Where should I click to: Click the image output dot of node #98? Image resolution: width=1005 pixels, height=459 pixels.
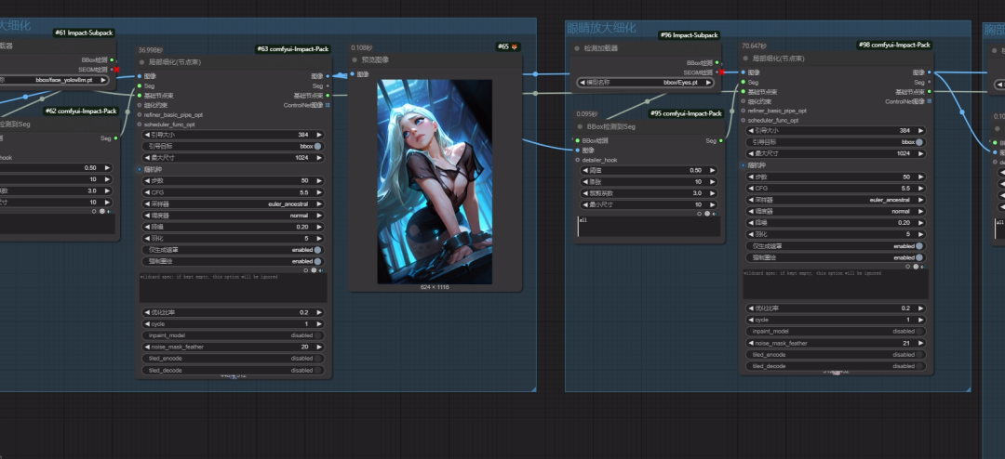pos(930,72)
